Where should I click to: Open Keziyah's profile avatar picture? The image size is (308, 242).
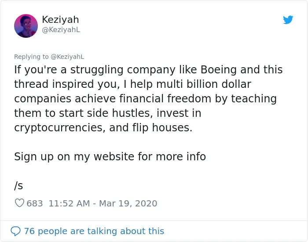pos(26,25)
